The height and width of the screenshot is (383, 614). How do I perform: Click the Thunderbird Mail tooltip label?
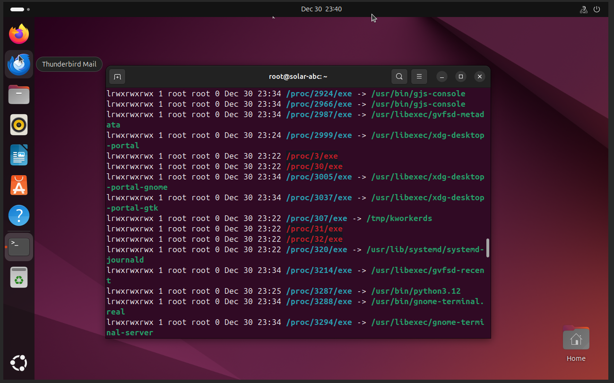pyautogui.click(x=69, y=64)
